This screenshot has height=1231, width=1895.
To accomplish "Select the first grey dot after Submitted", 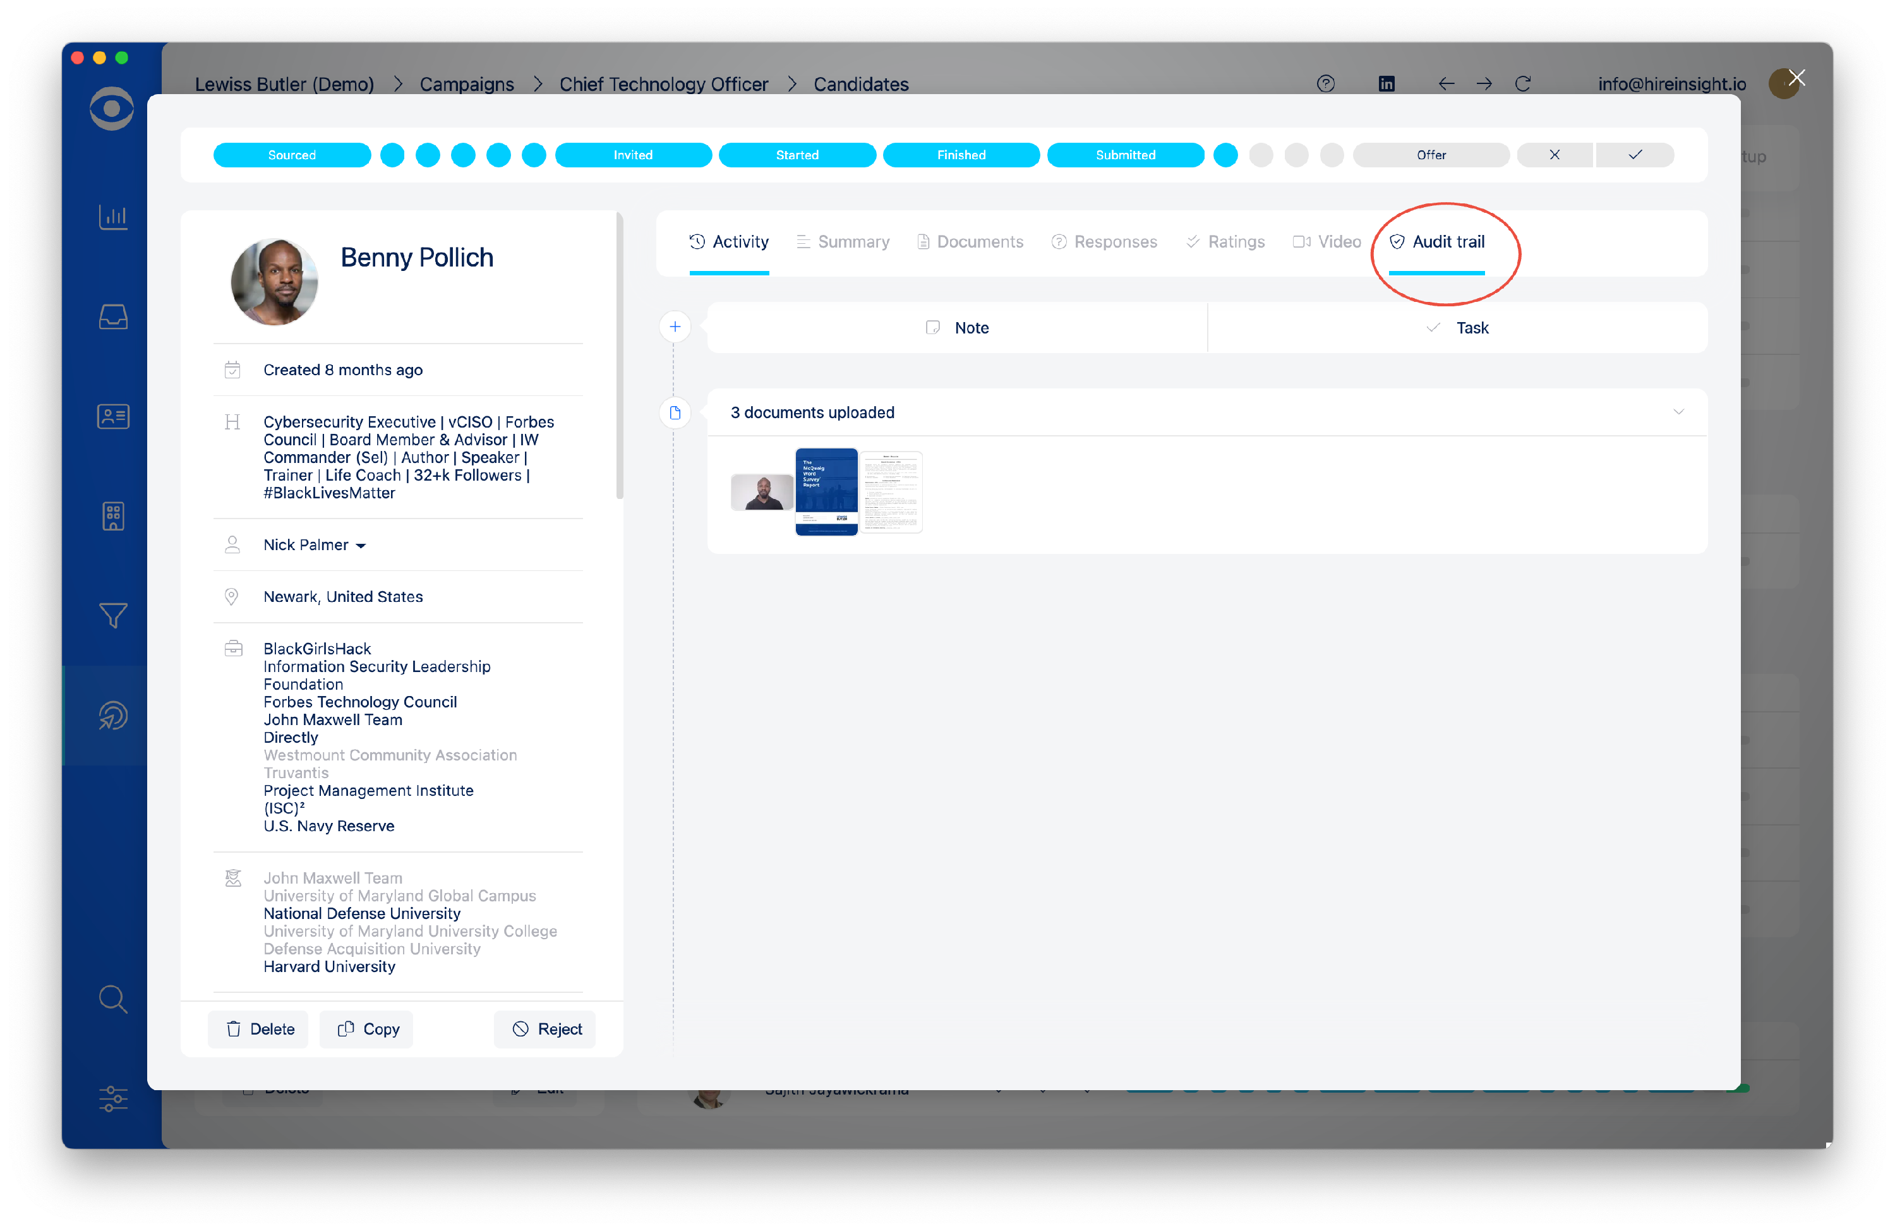I will coord(1260,155).
